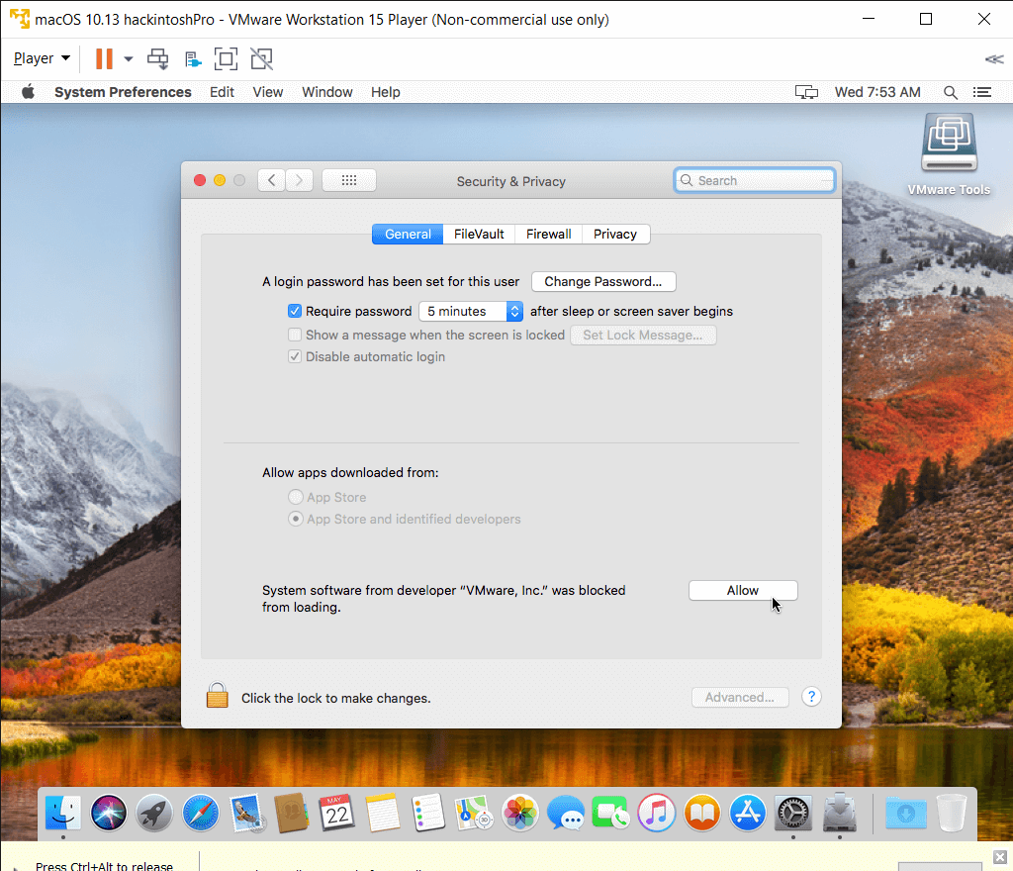Click the menu bar clock Wed 7:53 AM
Screen dimensions: 1013x871
[x=877, y=92]
